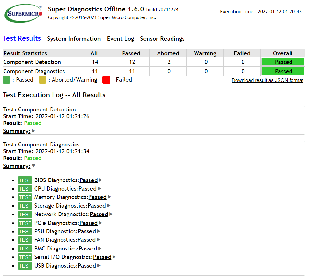Click the Supermicro logo
This screenshot has height=279, width=309.
click(x=23, y=13)
